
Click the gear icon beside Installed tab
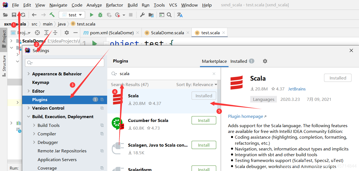(x=265, y=61)
